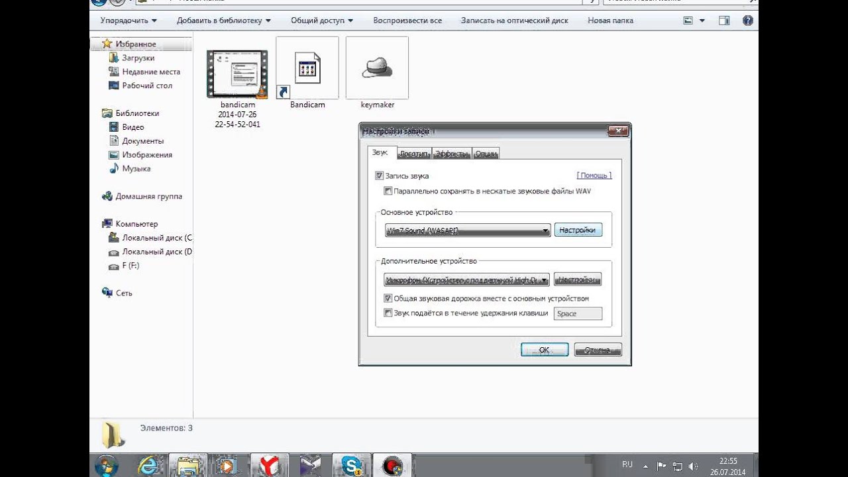Click Настройки for the primary device
Screen dimensions: 848x477
(578, 231)
